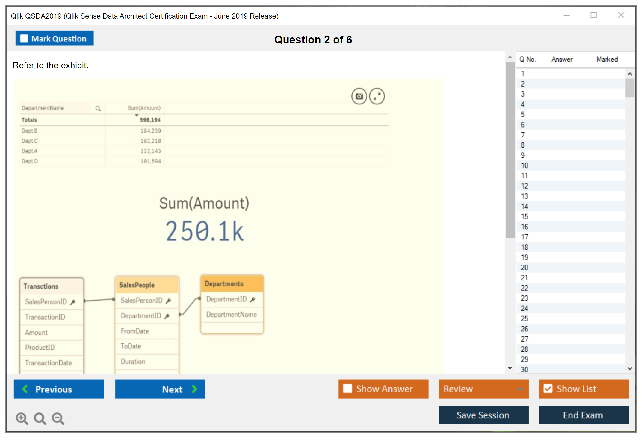This screenshot has width=644, height=440.
Task: Click the key icon beside DepartmentID in Departments
Action: 253,299
